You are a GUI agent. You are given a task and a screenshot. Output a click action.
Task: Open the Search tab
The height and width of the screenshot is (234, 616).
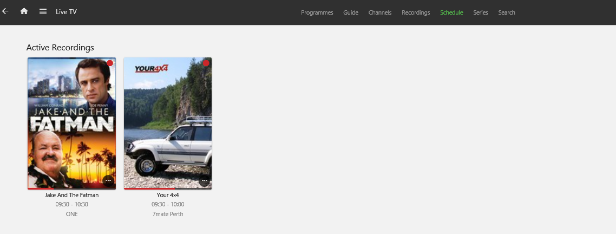(x=507, y=12)
